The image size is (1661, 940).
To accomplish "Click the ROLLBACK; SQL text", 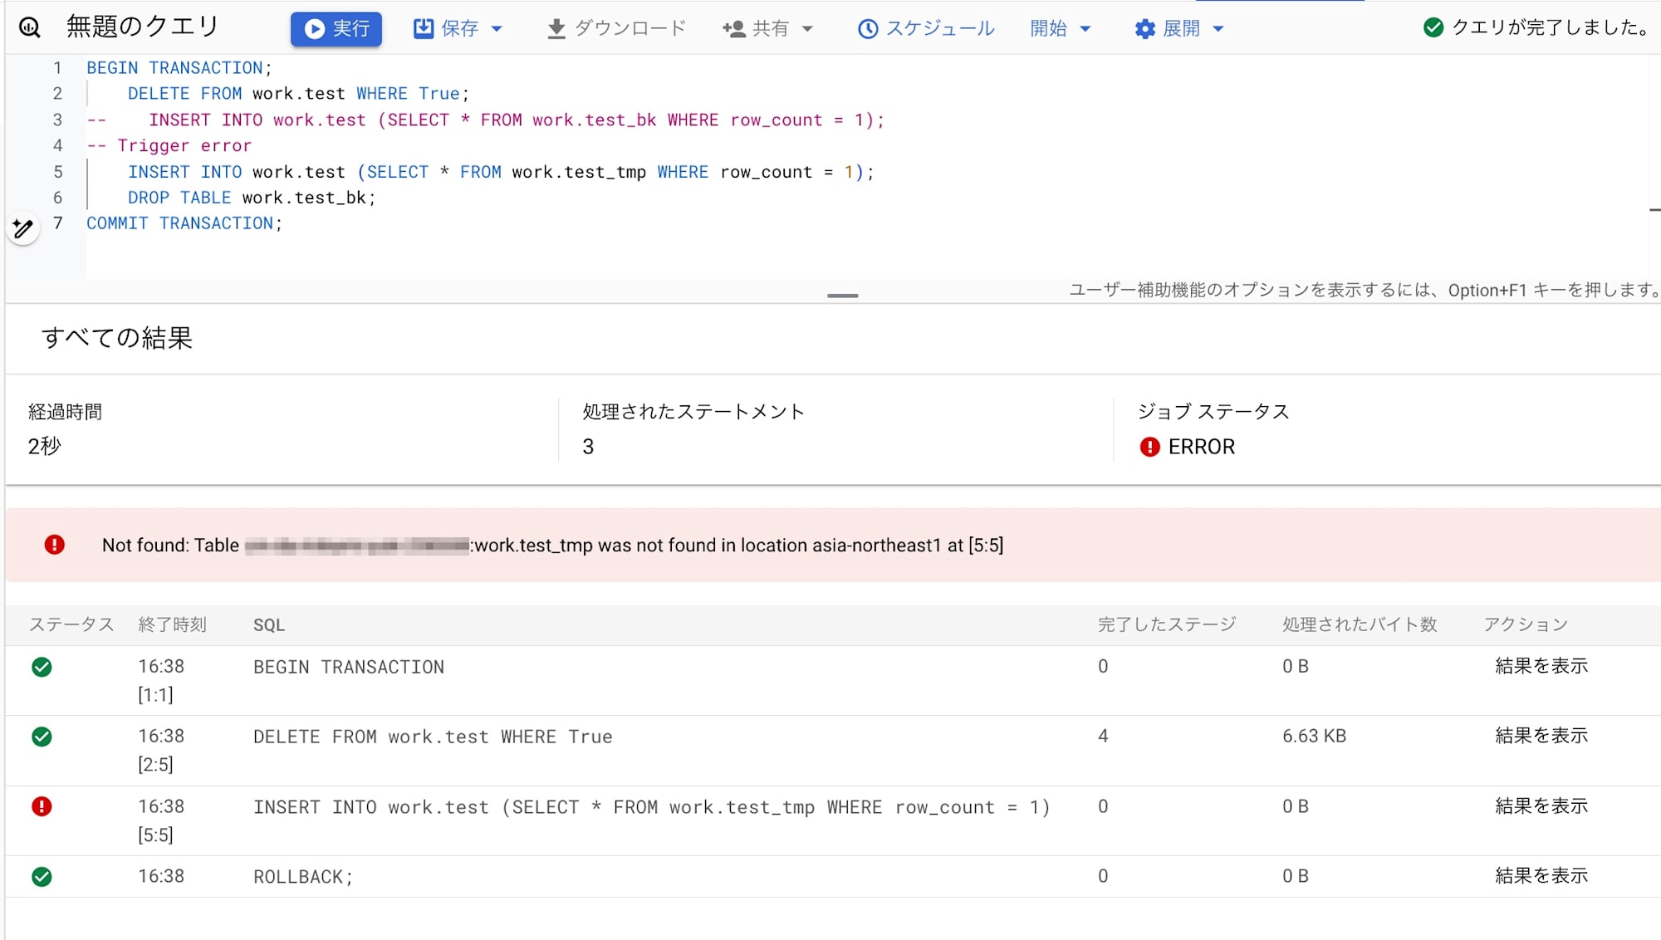I will coord(302,877).
